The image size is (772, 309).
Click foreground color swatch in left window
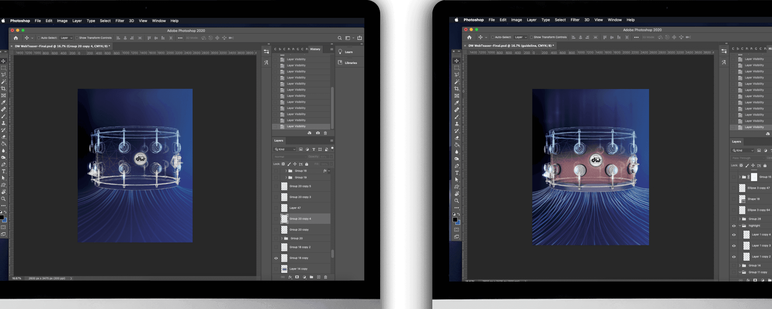click(2, 217)
